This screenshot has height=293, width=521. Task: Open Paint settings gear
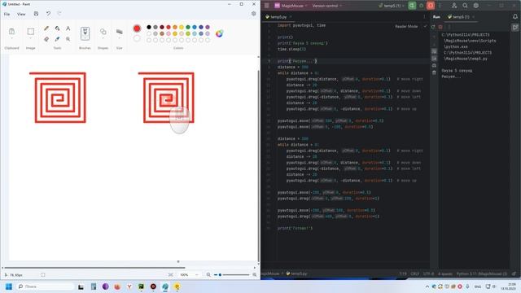tap(253, 14)
